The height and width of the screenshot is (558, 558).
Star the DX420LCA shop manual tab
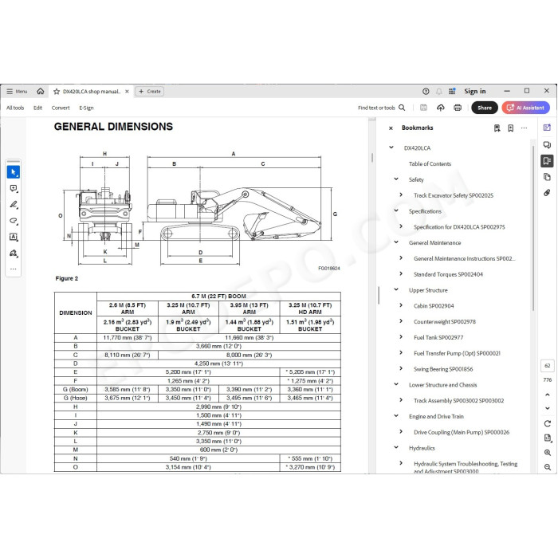tap(57, 92)
